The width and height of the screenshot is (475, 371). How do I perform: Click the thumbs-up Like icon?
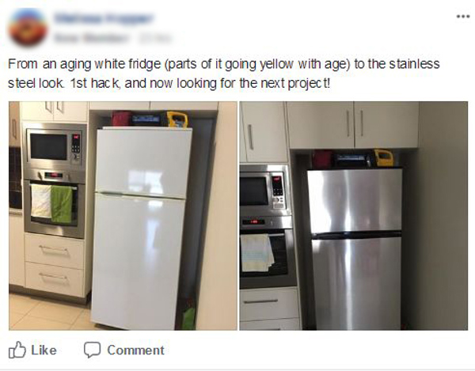pyautogui.click(x=17, y=350)
